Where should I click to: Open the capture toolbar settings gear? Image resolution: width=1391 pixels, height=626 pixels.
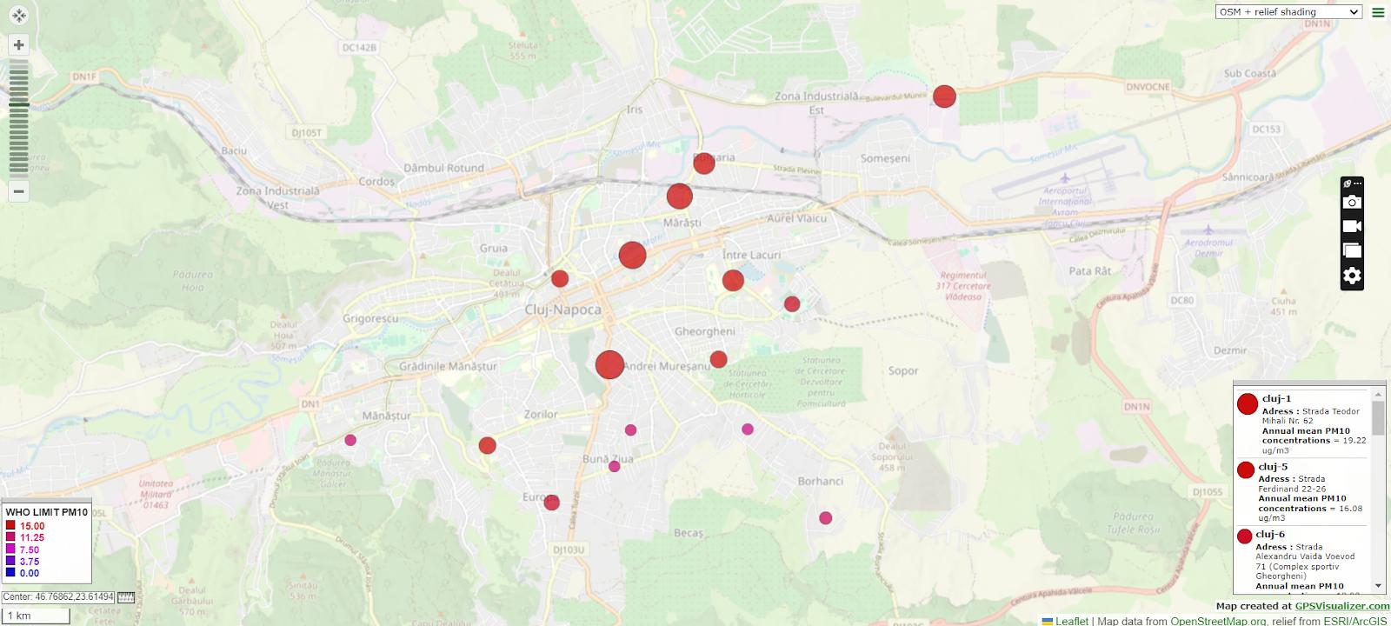click(1352, 276)
